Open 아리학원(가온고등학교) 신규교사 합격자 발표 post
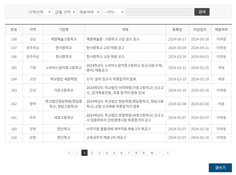 pos(125,90)
